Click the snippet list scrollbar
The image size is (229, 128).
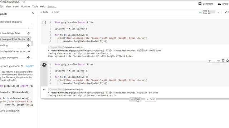pyautogui.click(x=32, y=43)
